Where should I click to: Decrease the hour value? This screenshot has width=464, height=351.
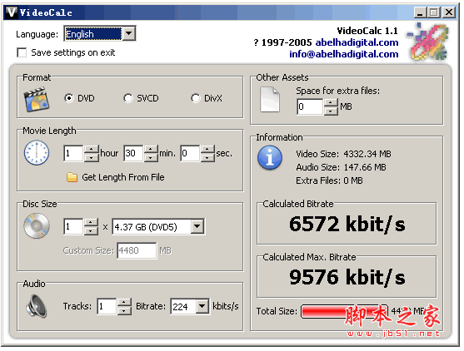click(x=92, y=157)
